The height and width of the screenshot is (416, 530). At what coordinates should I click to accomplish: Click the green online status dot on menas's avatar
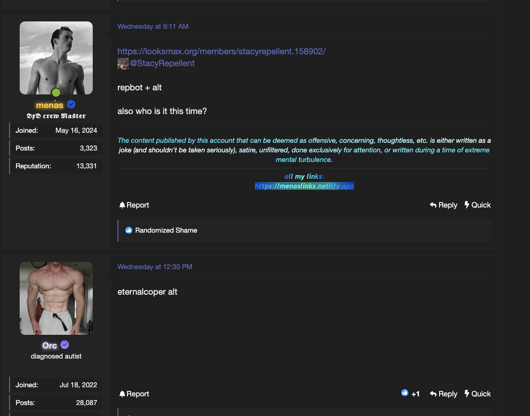(x=56, y=93)
